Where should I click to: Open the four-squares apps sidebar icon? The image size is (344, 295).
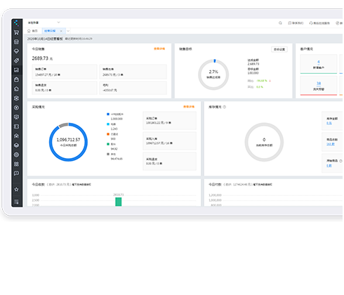click(x=16, y=164)
